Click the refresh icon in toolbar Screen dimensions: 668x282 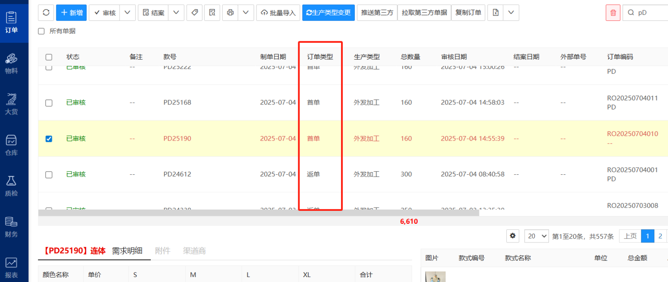(x=46, y=12)
